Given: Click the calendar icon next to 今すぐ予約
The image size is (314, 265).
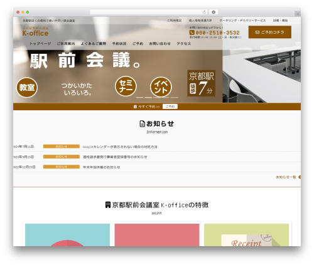Looking at the screenshot, I should pos(135,107).
